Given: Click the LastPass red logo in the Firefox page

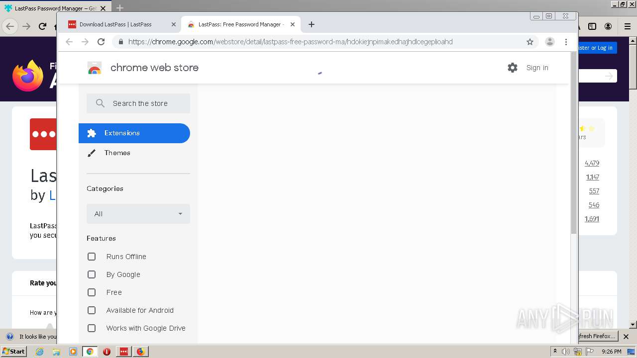Looking at the screenshot, I should click(43, 134).
